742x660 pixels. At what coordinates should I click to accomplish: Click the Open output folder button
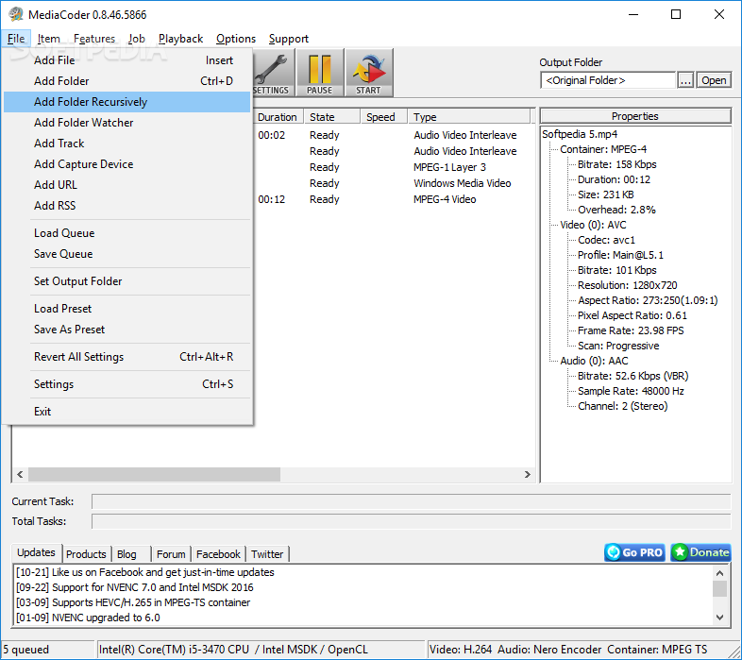(x=714, y=80)
